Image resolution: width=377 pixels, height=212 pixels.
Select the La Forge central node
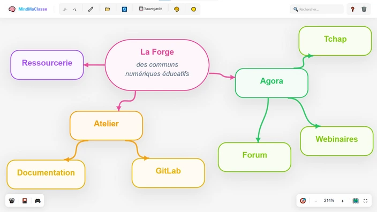[x=157, y=65]
